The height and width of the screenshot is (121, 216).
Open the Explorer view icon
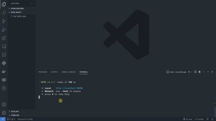(4, 4)
